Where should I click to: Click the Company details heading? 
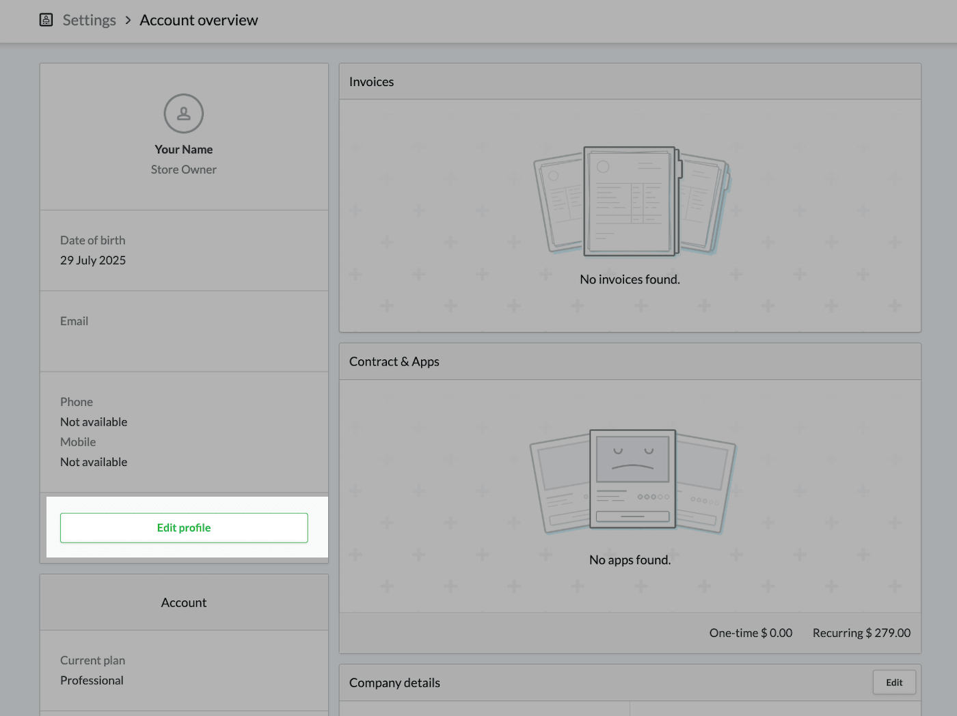pos(394,683)
